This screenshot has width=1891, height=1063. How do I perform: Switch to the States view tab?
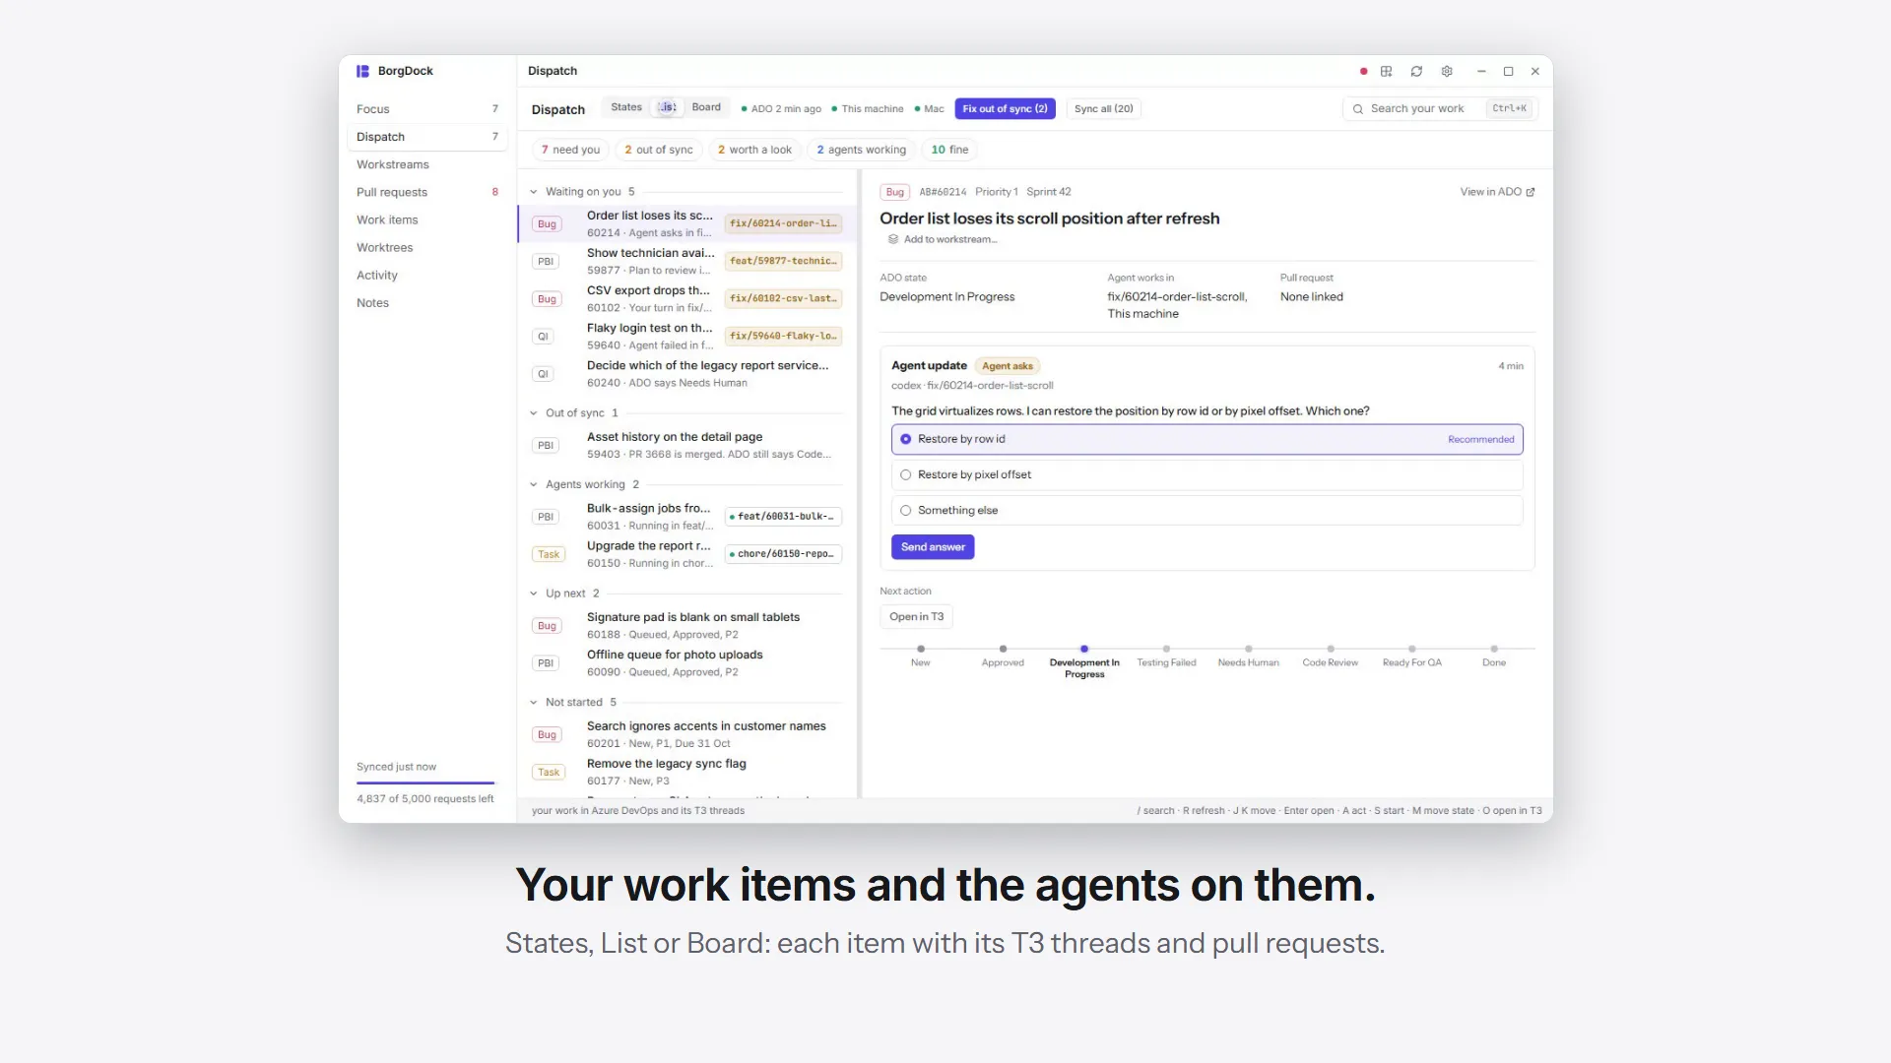click(625, 107)
